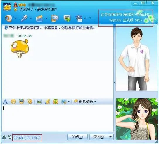
Task: Click the star level icon under the penguin
Action: click(15, 10)
